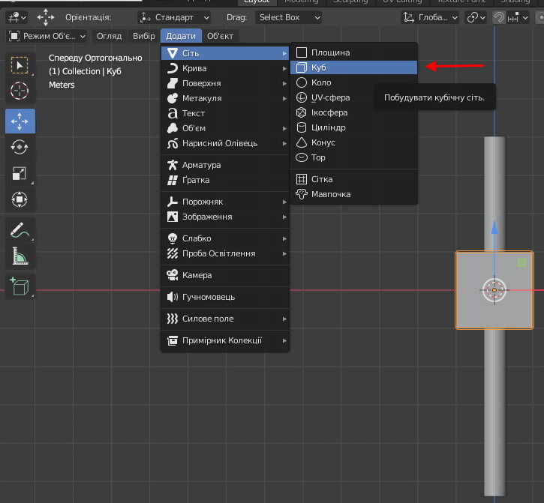Viewport: 544px width, 503px height.
Task: Toggle snapping magnet button
Action: pos(498,17)
